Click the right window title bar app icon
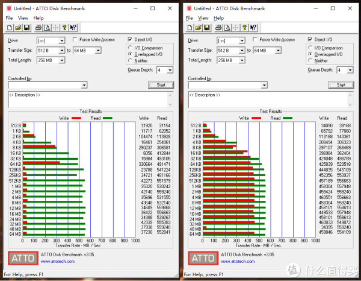The image size is (361, 281). point(189,8)
